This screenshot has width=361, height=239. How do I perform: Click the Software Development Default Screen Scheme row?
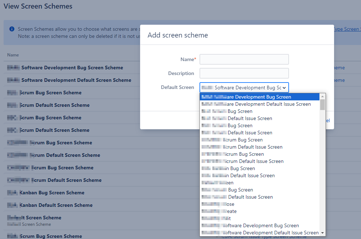pos(76,80)
